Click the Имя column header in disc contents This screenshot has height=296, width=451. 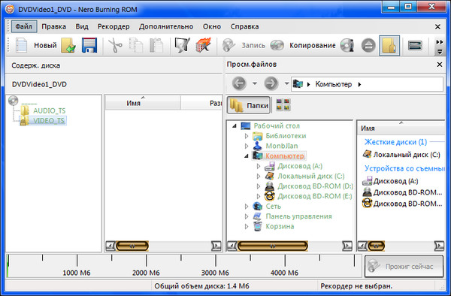(x=143, y=103)
